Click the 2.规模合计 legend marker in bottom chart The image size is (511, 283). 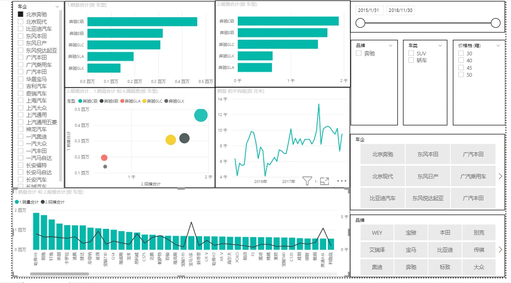(x=43, y=202)
